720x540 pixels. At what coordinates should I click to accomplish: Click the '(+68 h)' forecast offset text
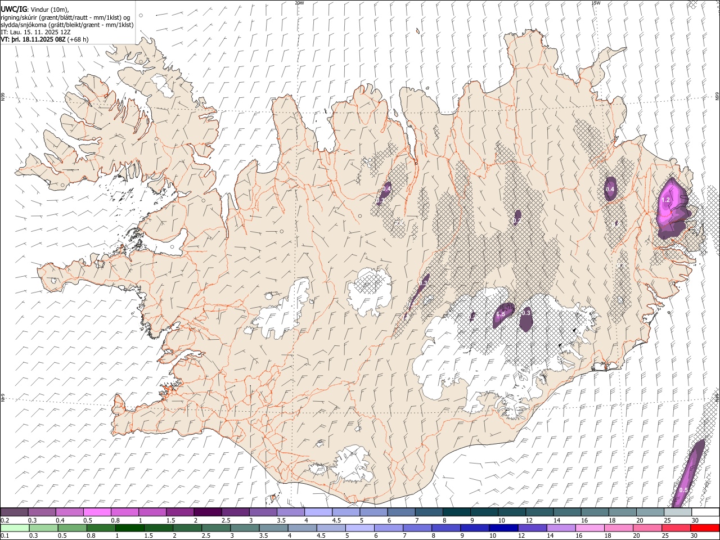(78, 40)
